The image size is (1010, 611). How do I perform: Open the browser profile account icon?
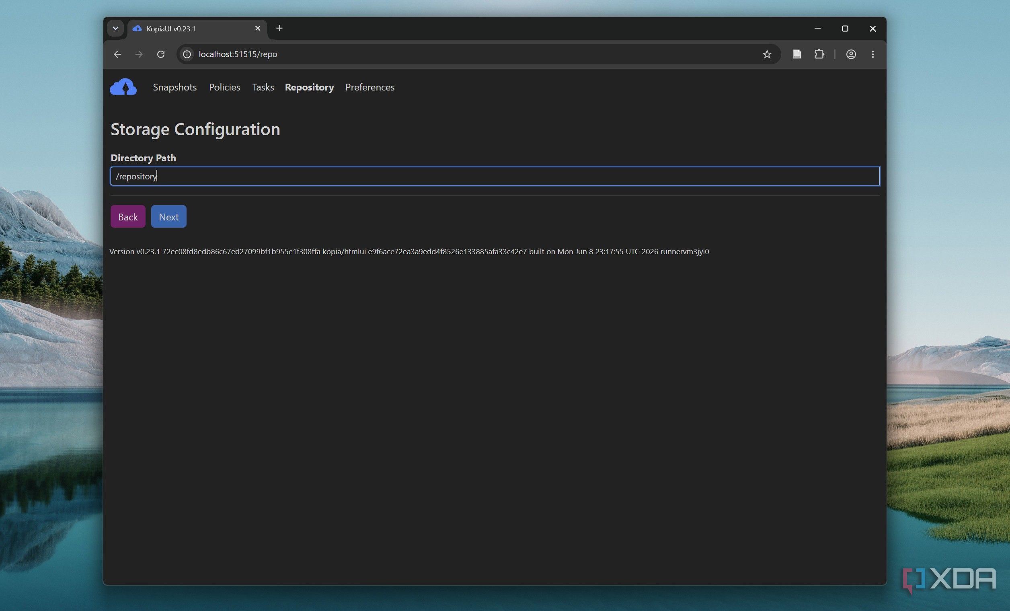tap(851, 54)
